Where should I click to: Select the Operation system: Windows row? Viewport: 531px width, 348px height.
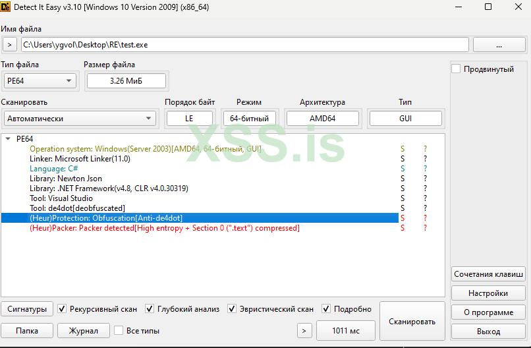(200, 149)
